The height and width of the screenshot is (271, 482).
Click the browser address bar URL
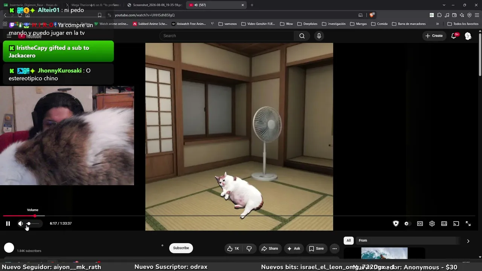(x=145, y=15)
